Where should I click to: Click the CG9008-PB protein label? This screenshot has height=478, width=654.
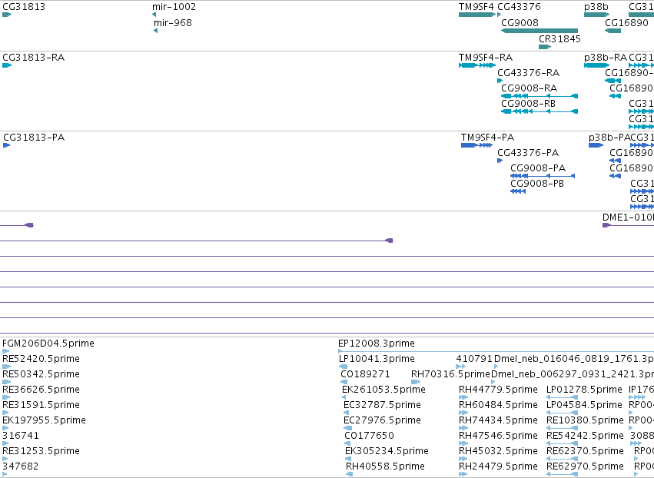click(x=537, y=183)
